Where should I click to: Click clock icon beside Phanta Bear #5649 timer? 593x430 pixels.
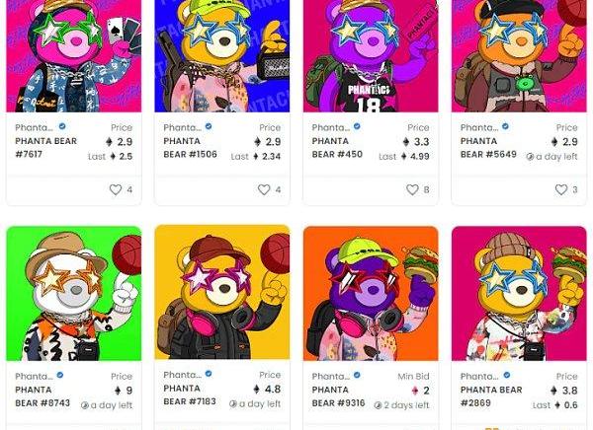point(530,157)
